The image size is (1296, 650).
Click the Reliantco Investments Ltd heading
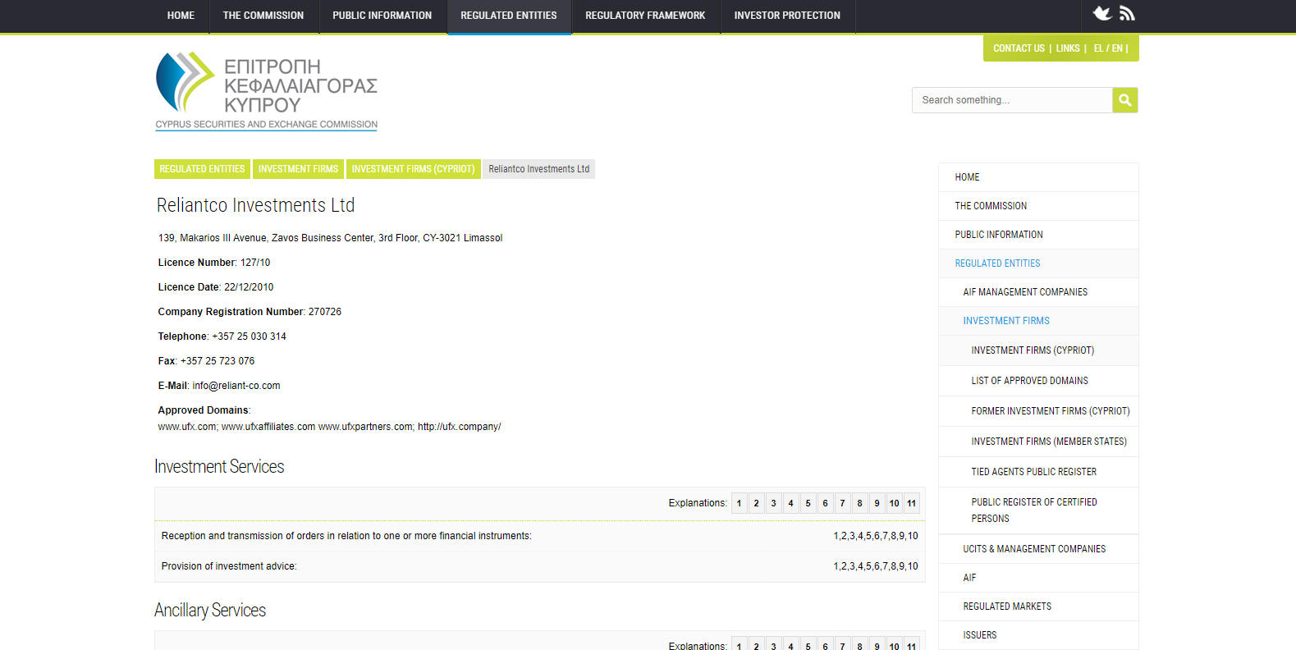(x=256, y=205)
